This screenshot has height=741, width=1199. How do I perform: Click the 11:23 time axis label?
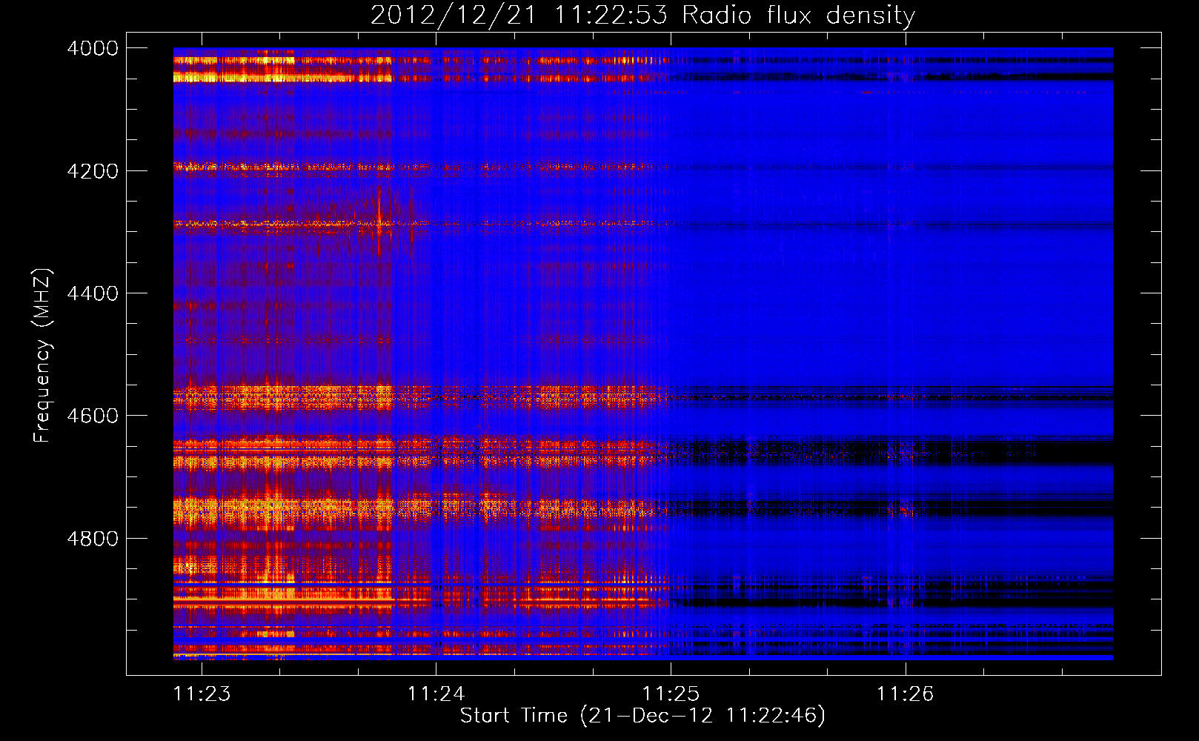coord(202,694)
